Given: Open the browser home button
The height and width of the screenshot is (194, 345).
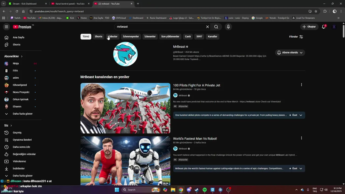Looking at the screenshot, I should pyautogui.click(x=23, y=11).
